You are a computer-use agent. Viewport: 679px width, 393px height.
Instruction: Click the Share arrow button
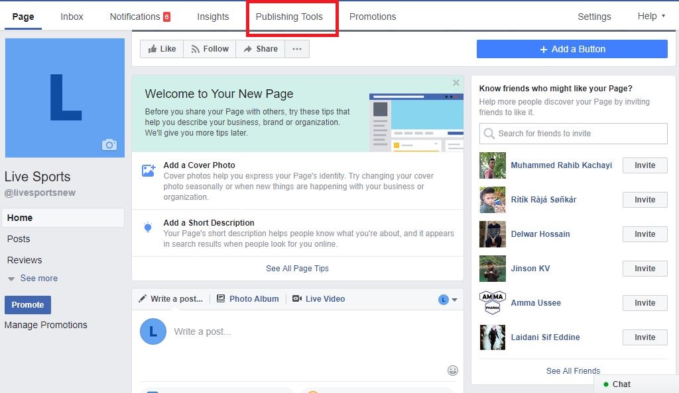[x=260, y=49]
